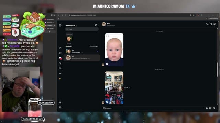
Task: Open all bookmarks folder at right
Action: pyautogui.click(x=213, y=18)
